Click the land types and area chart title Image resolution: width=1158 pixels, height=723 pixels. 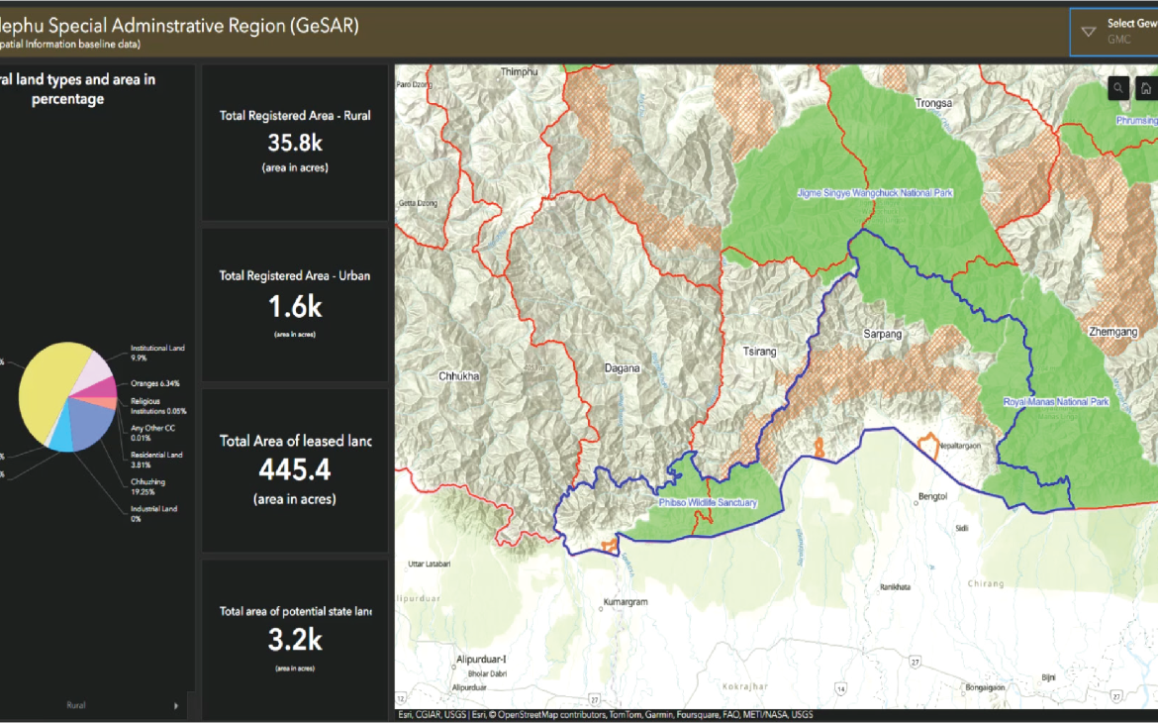[x=77, y=89]
